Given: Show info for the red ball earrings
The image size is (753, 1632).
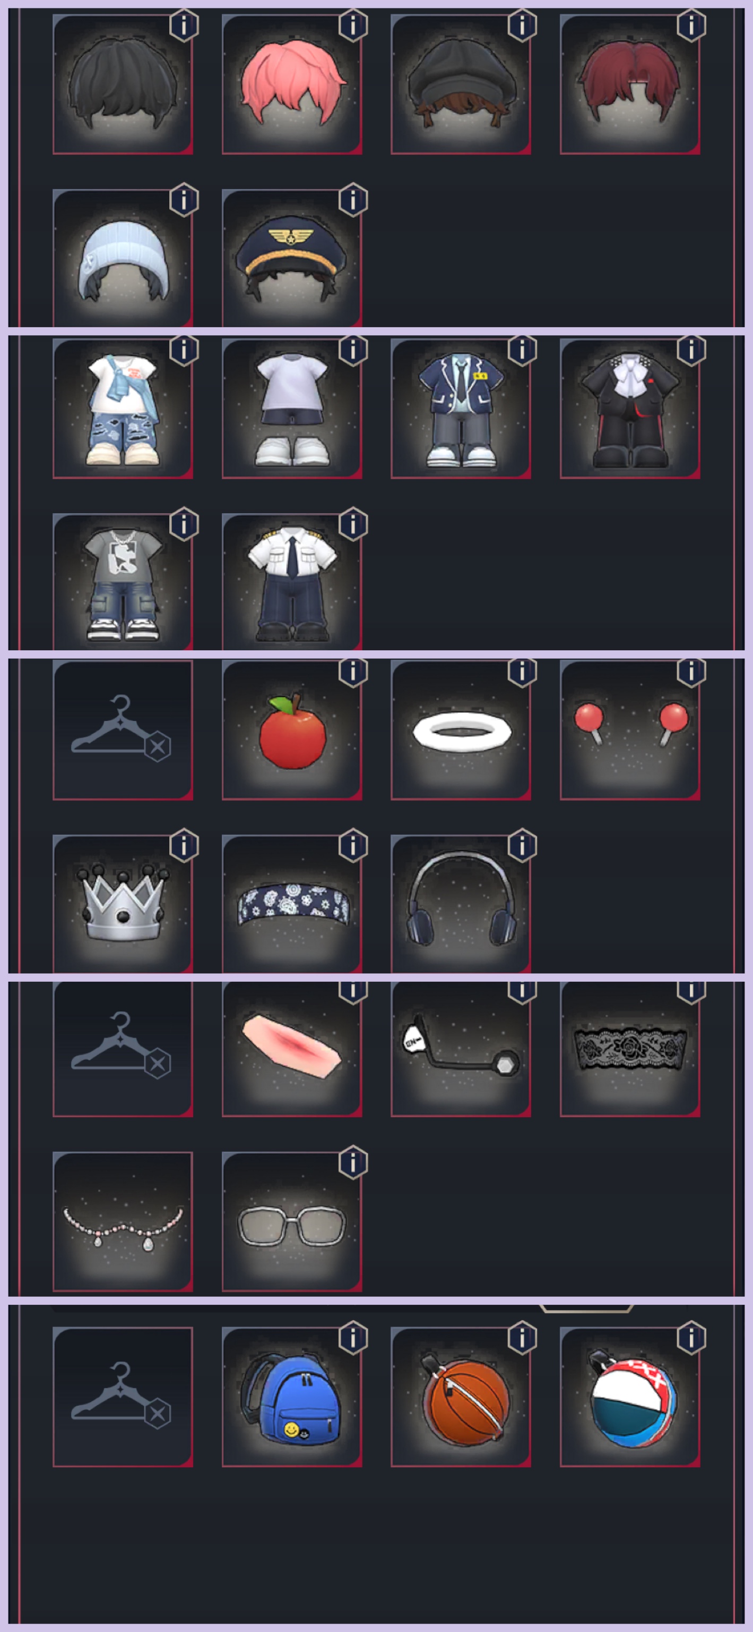Looking at the screenshot, I should coord(691,671).
